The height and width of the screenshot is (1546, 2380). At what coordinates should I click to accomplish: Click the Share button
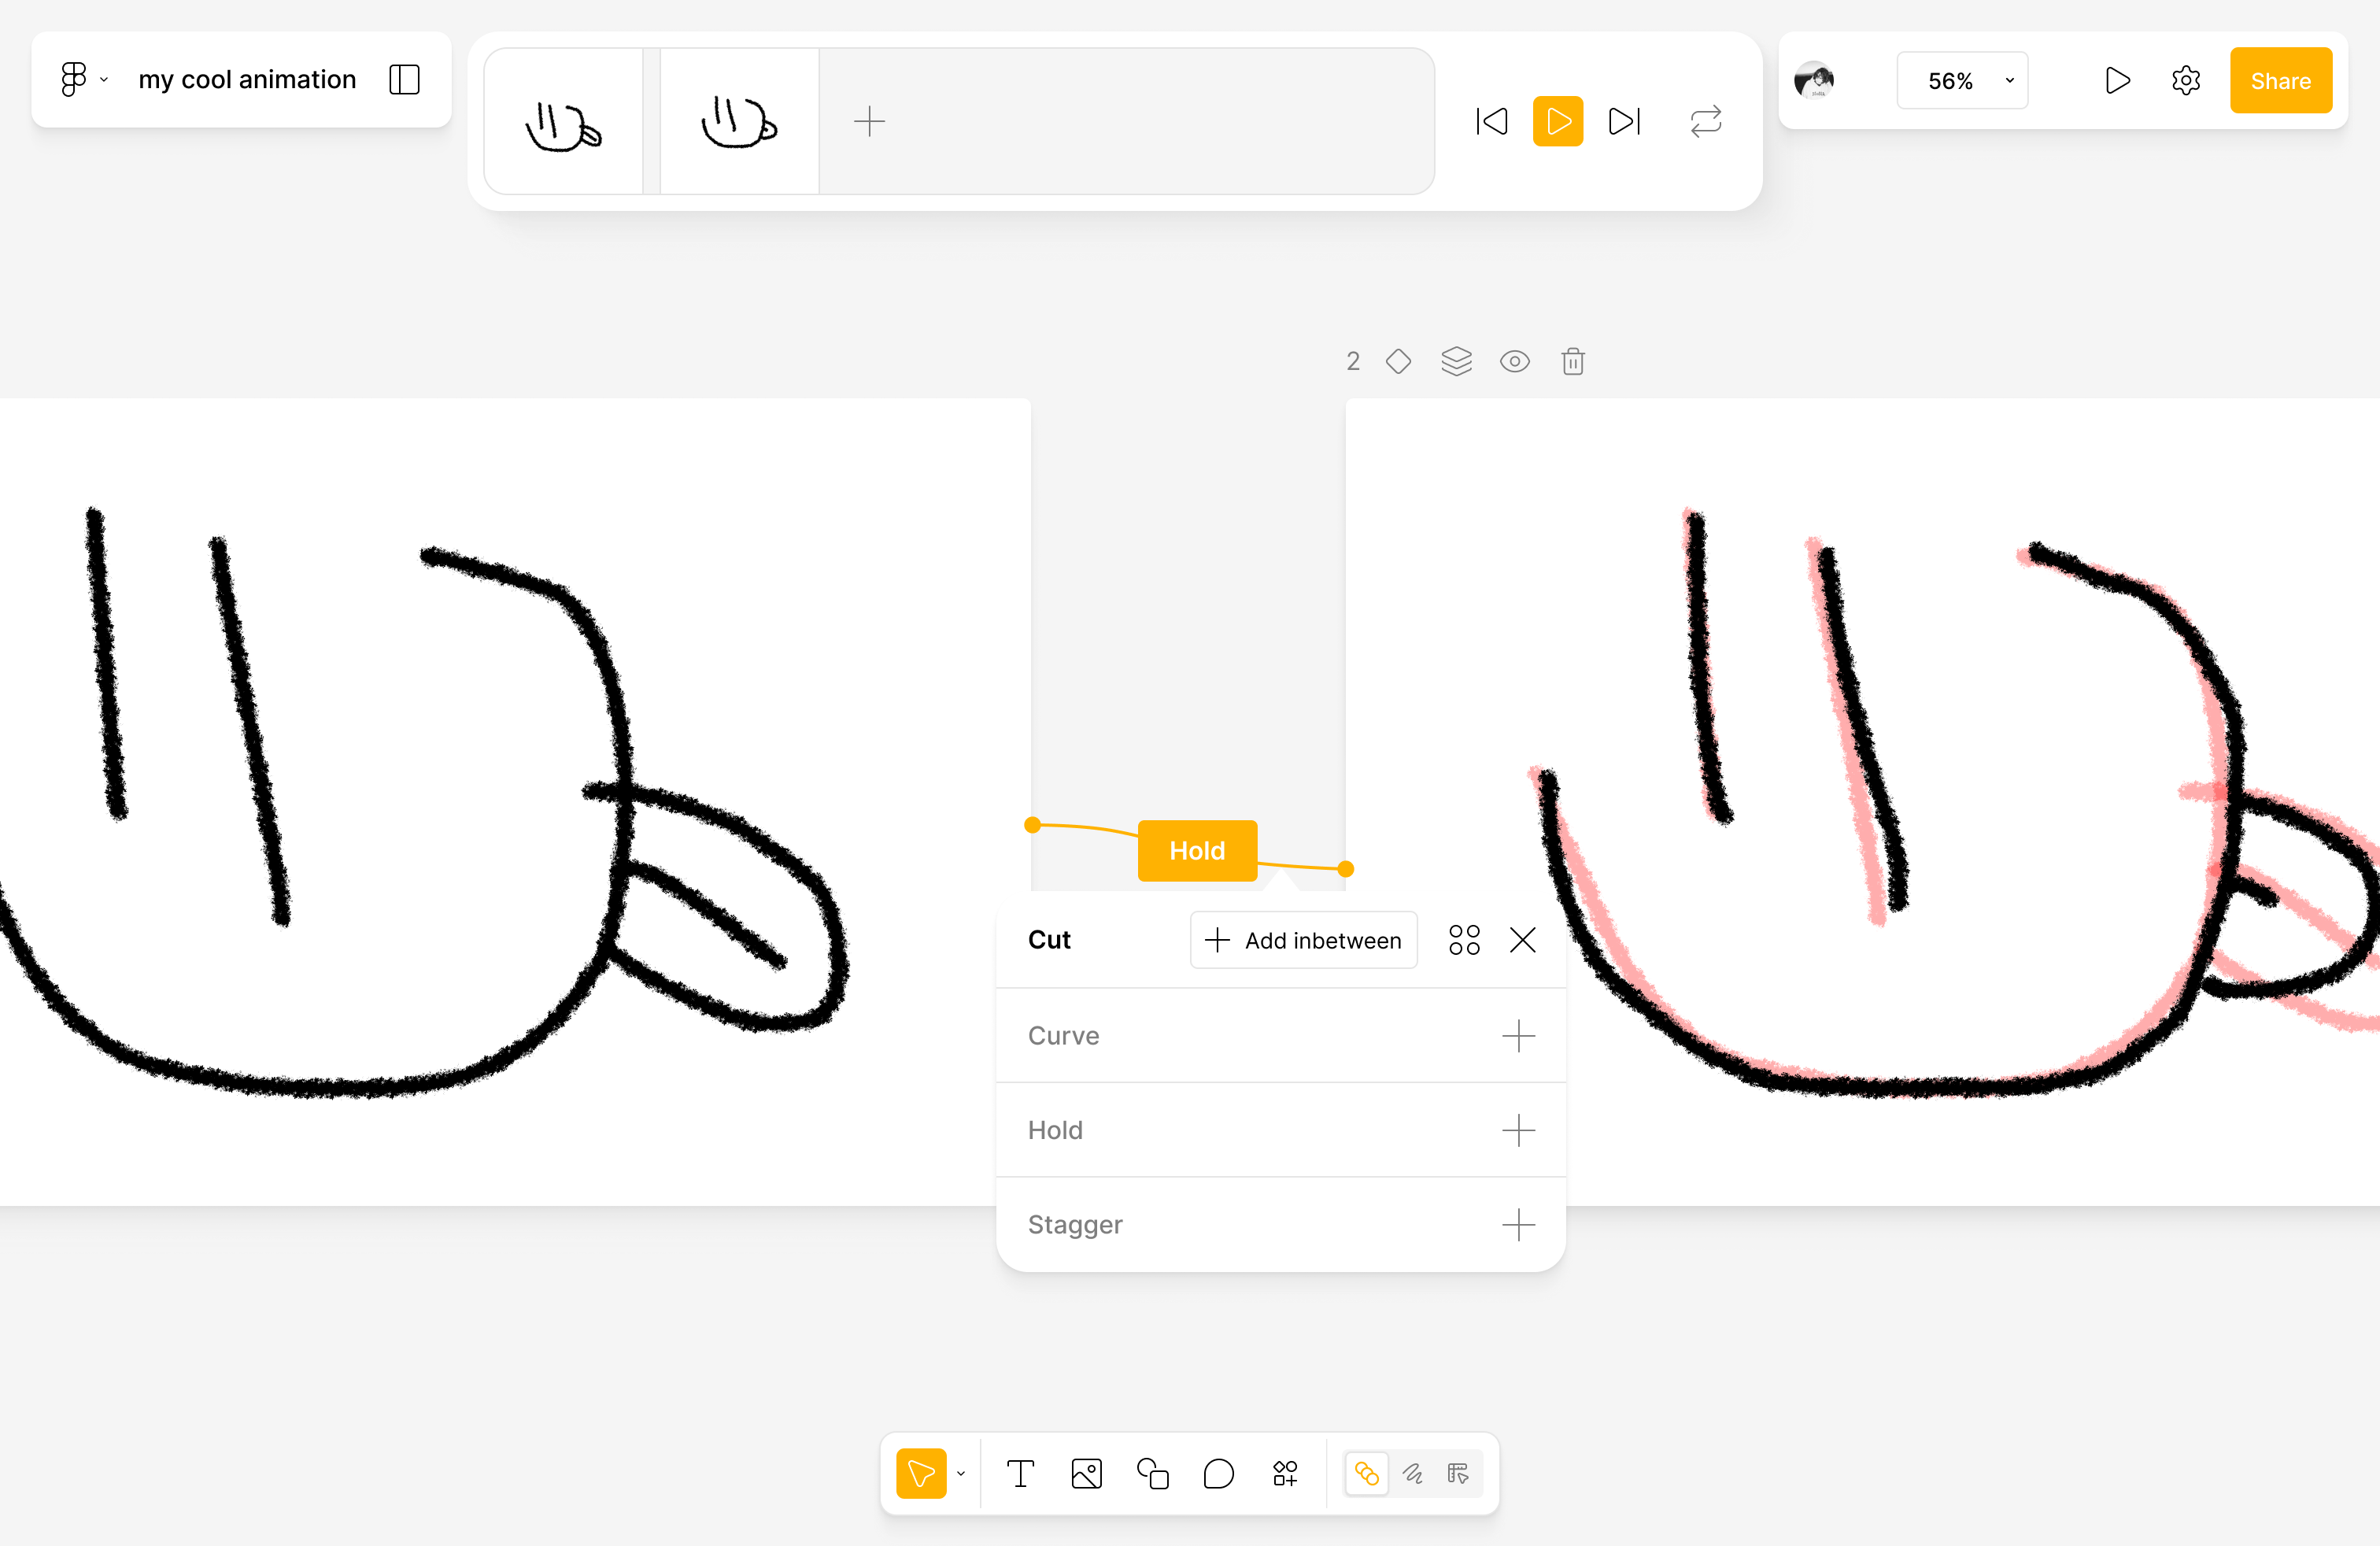pyautogui.click(x=2280, y=80)
